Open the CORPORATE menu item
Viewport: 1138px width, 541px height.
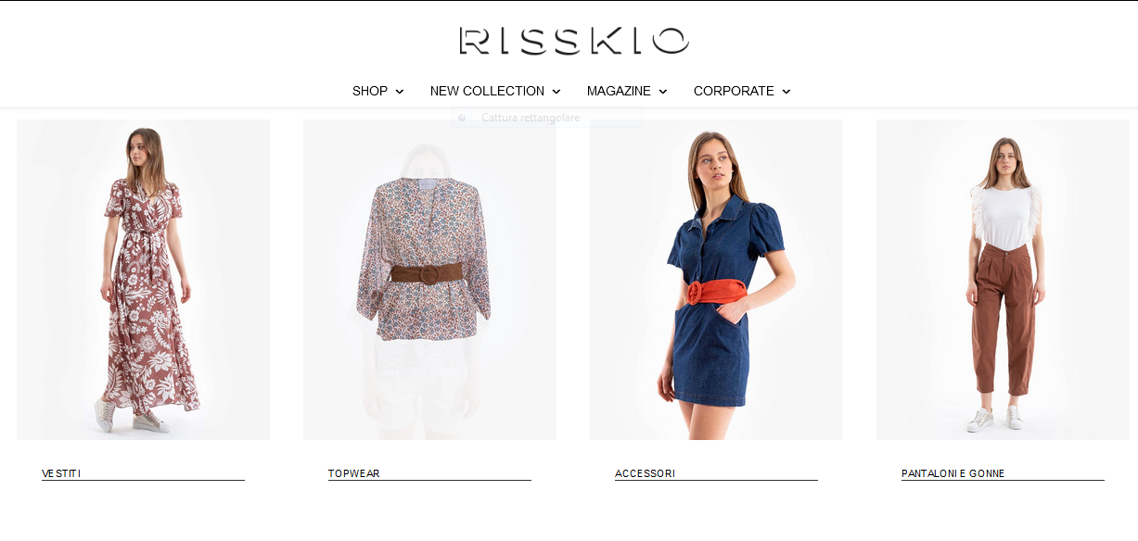coord(734,91)
